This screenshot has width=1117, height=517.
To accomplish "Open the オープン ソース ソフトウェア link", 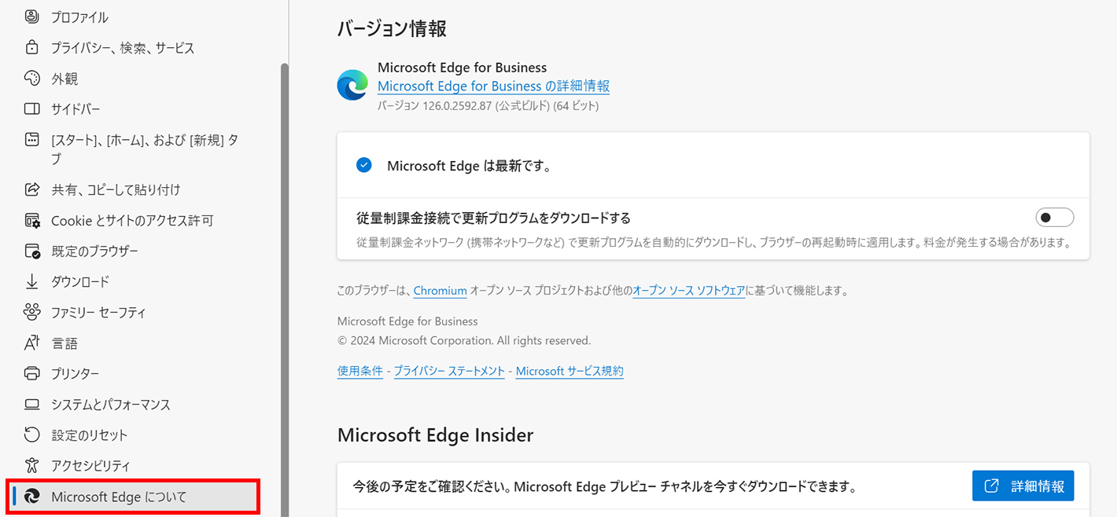I will point(689,291).
